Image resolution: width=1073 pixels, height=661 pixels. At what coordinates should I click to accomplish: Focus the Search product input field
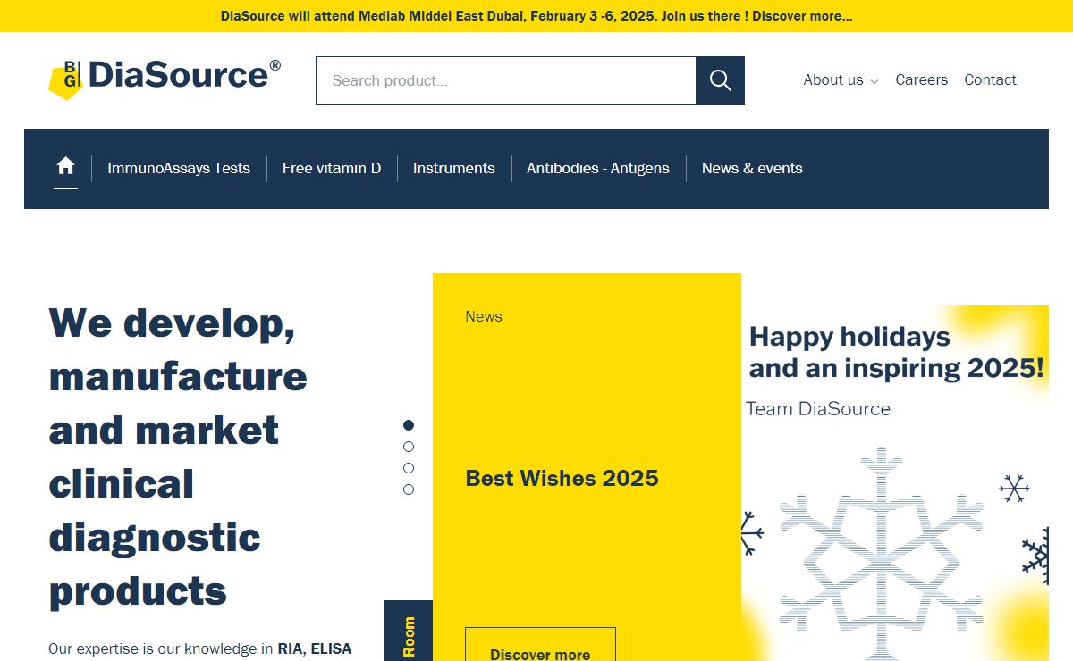506,80
